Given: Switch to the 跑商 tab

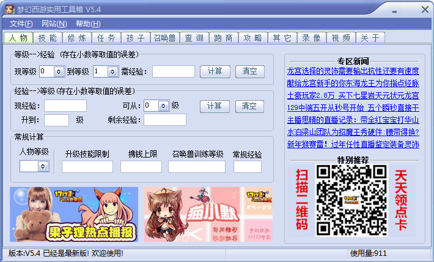Looking at the screenshot, I should (224, 38).
